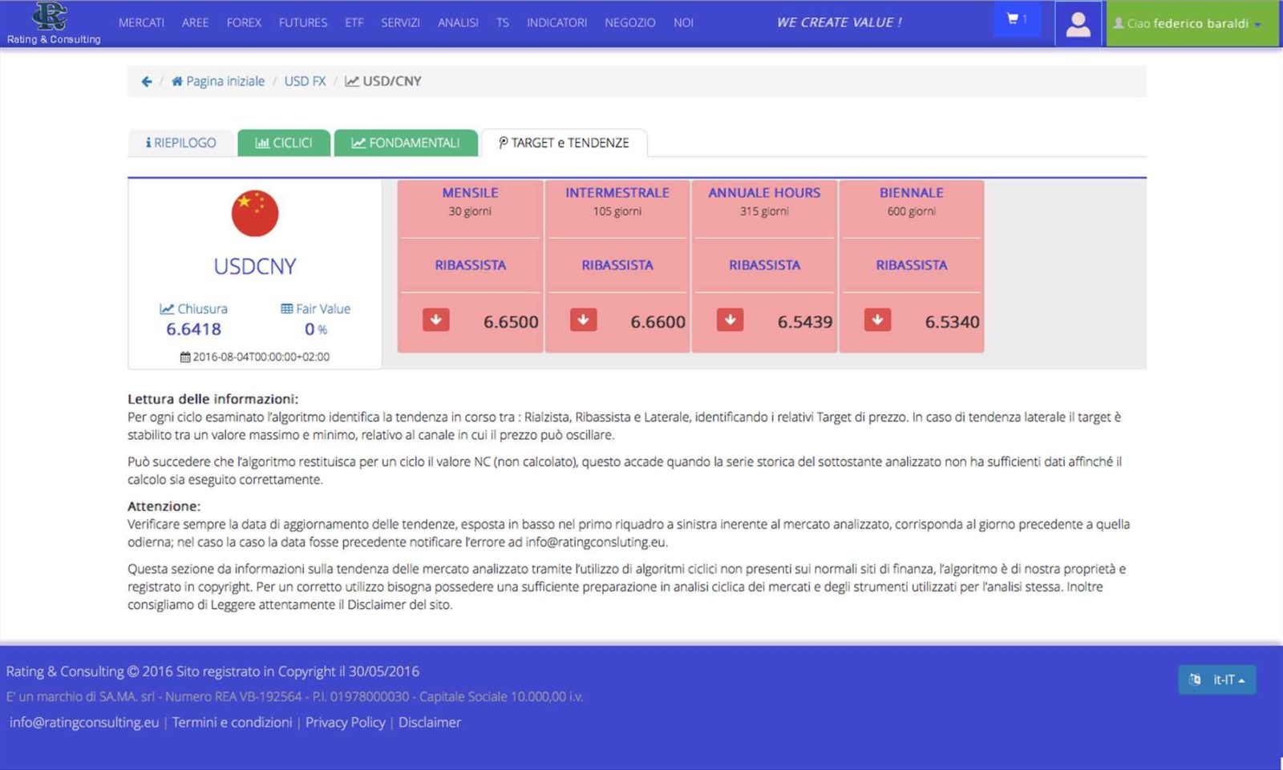Click RIBASSISTA label in BIENNALE card
Image resolution: width=1283 pixels, height=770 pixels.
coord(912,264)
